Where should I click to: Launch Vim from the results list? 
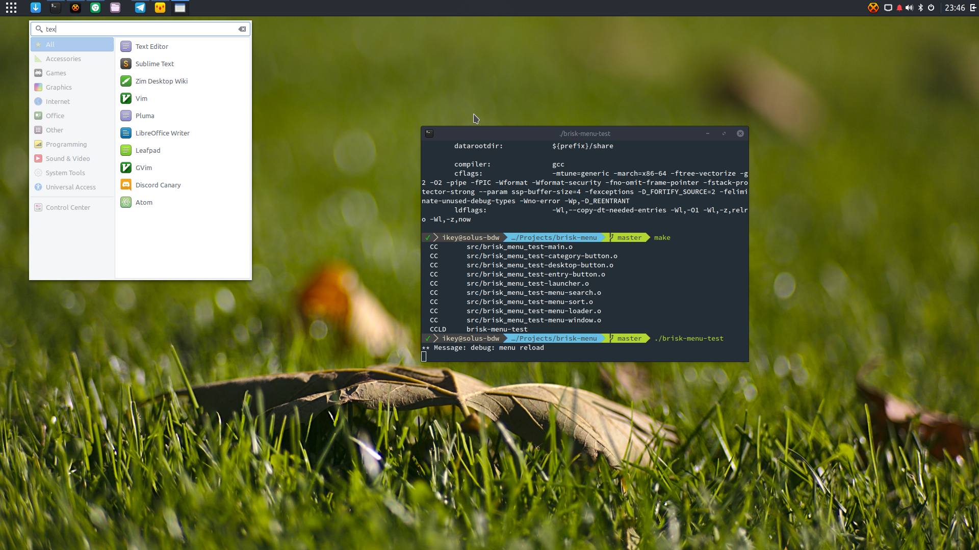click(x=183, y=98)
